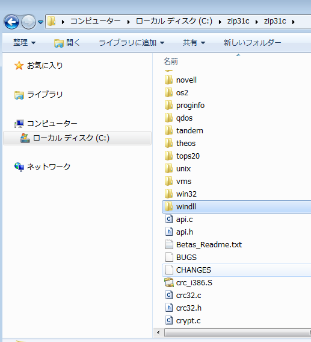311x342 pixels.
Task: Select the tandem folder
Action: pyautogui.click(x=189, y=130)
